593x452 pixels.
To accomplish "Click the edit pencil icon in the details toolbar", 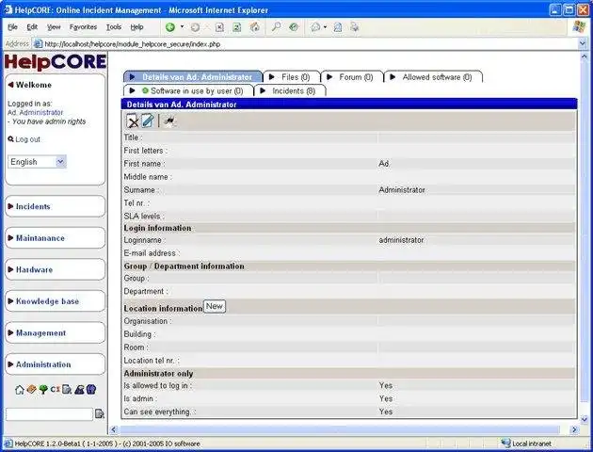I will coord(148,121).
